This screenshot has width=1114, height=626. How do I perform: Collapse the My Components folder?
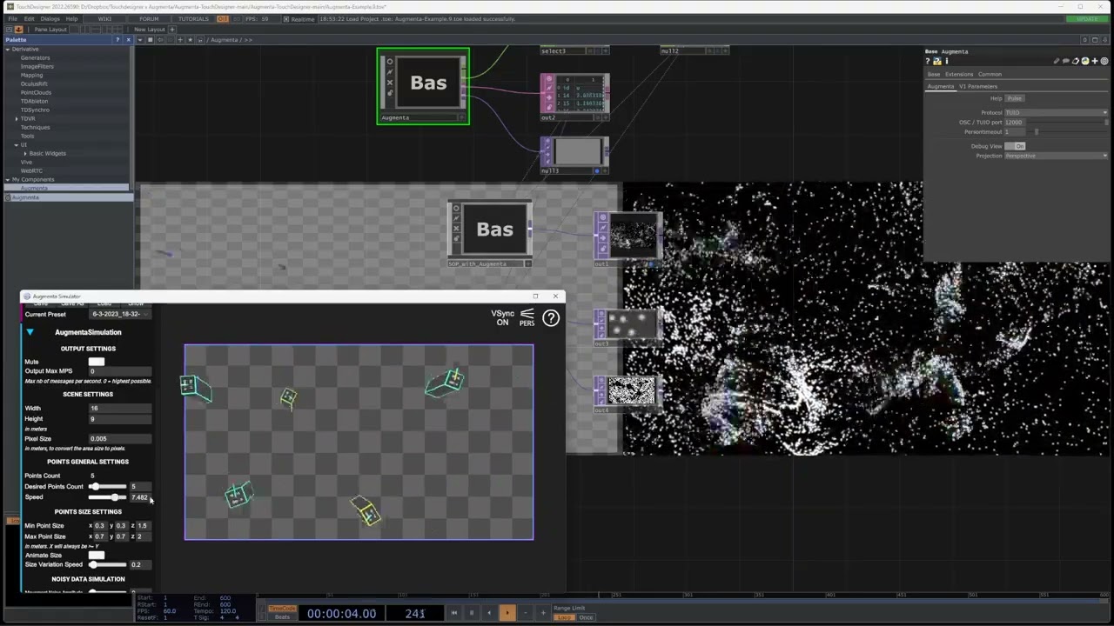[x=7, y=179]
